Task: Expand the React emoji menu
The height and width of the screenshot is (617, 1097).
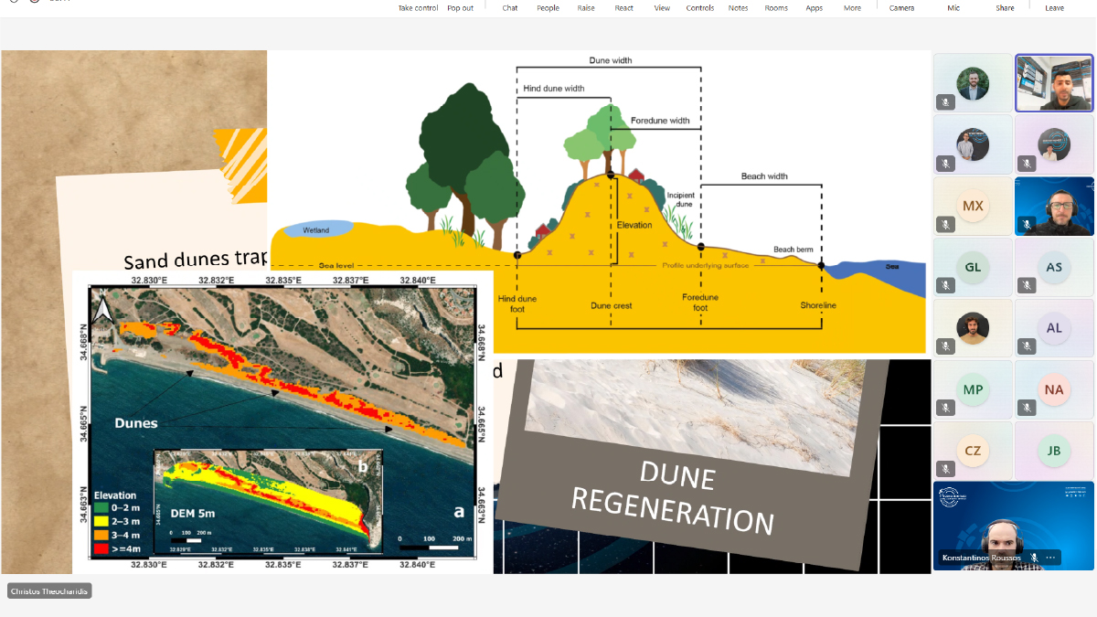Action: (623, 7)
